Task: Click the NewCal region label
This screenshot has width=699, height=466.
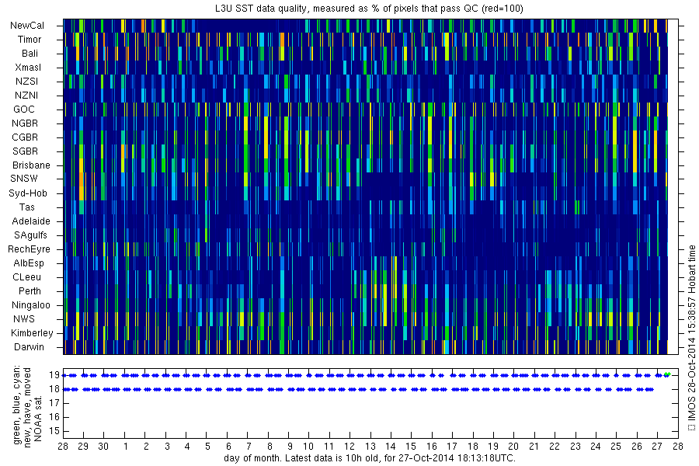Action: click(x=27, y=26)
